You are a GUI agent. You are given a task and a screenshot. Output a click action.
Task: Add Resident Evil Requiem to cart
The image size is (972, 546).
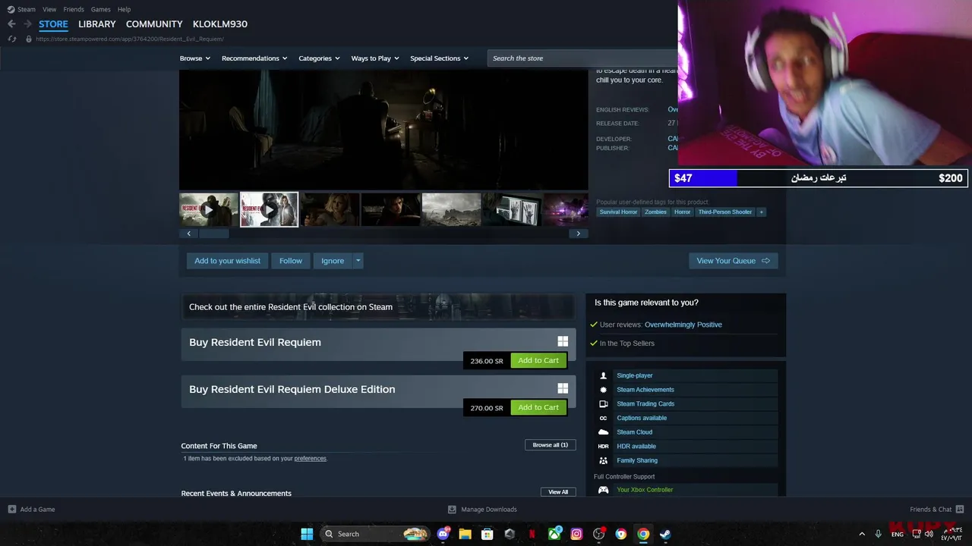[538, 360]
